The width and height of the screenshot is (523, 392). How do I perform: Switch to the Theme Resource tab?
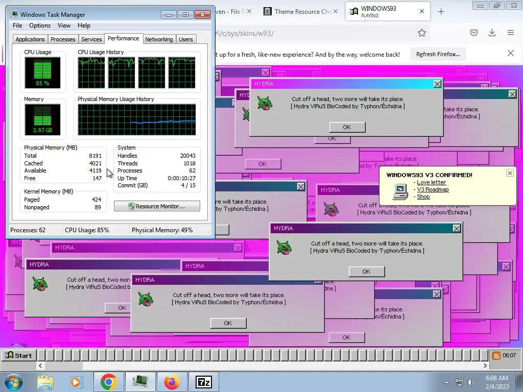click(300, 11)
